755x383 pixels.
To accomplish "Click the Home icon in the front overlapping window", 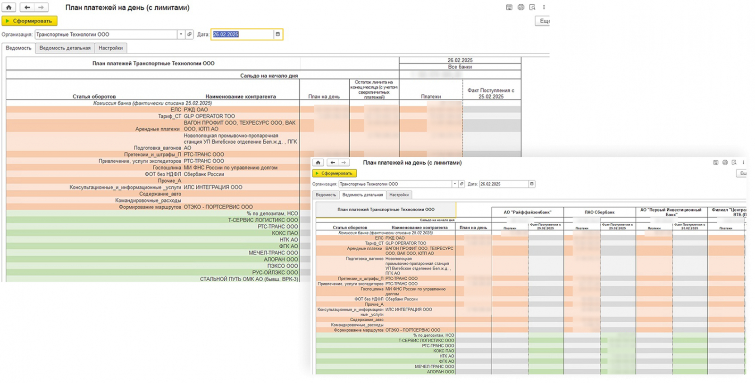I will pyautogui.click(x=318, y=163).
